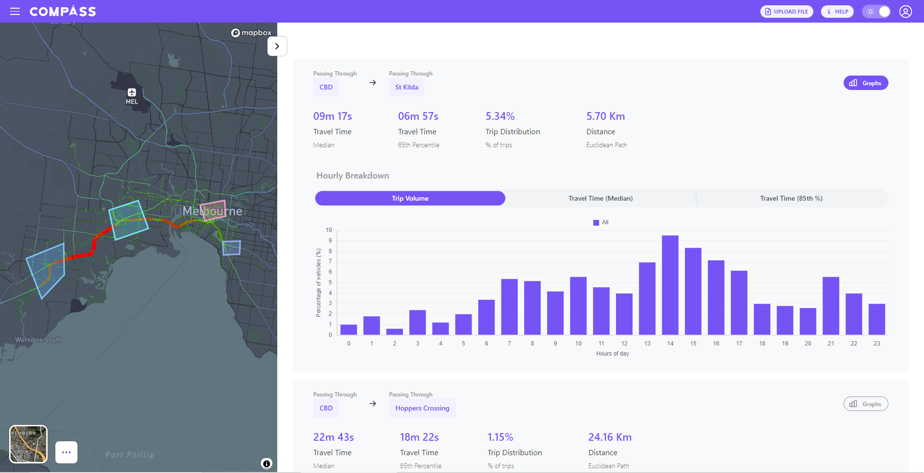Click the 22m 43s median travel time value
The image size is (924, 473).
point(334,437)
